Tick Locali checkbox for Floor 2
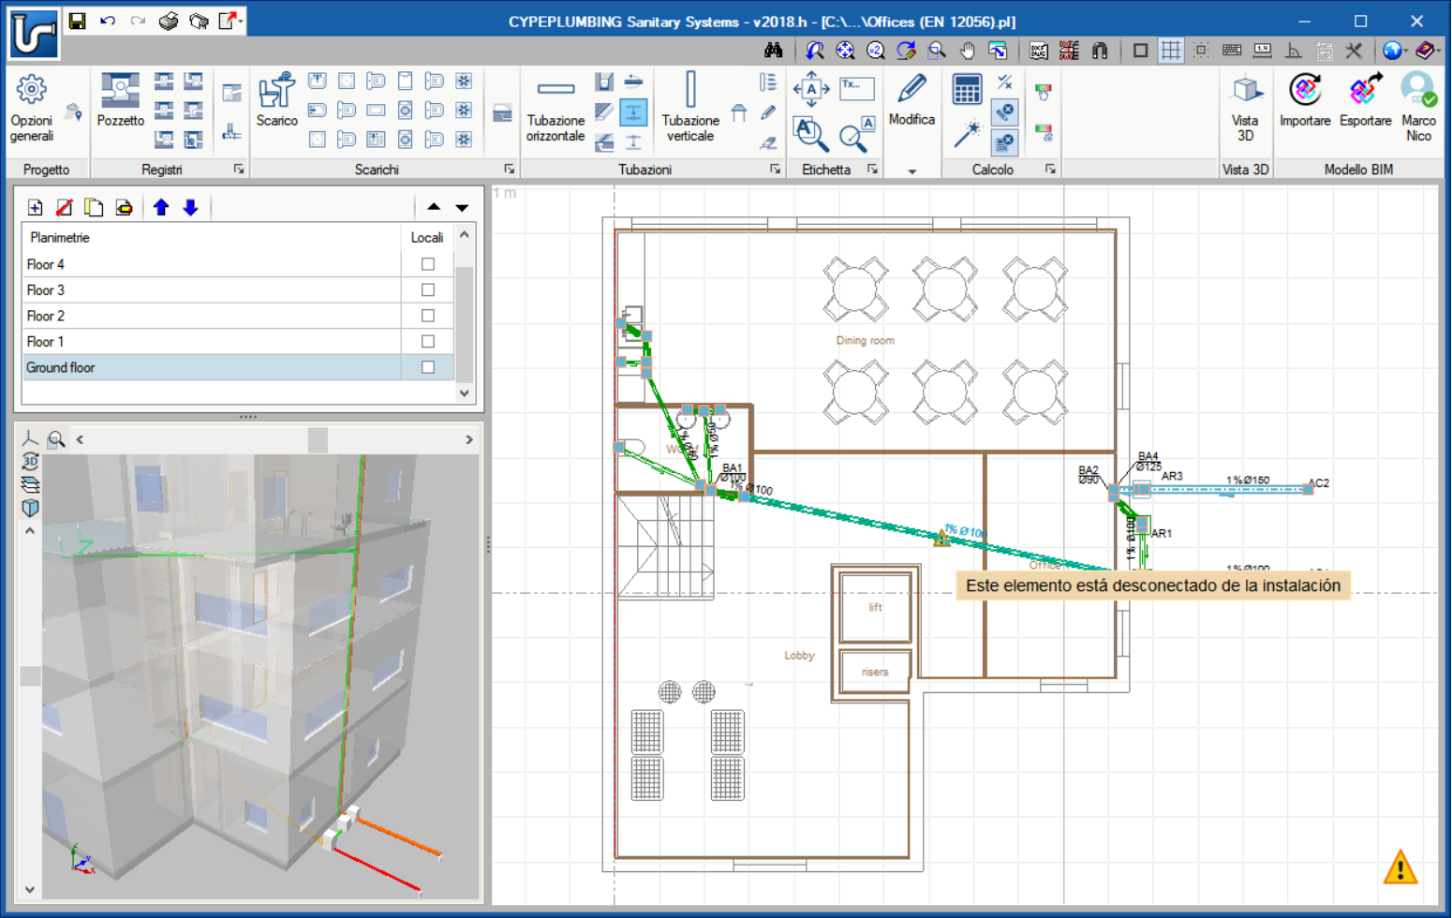1452x918 pixels. pyautogui.click(x=428, y=316)
